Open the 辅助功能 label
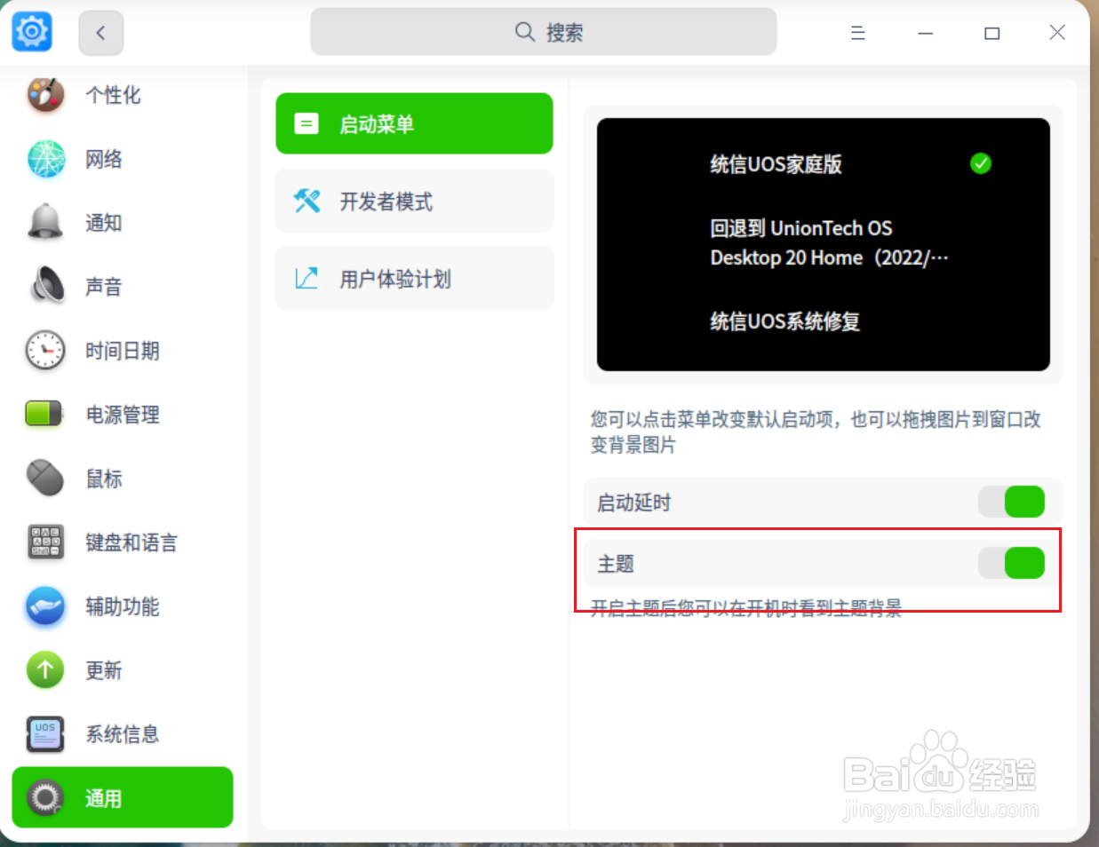1099x847 pixels. click(123, 606)
